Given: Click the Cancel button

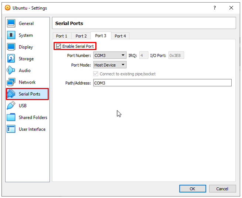Looking at the screenshot, I should pyautogui.click(x=222, y=189).
